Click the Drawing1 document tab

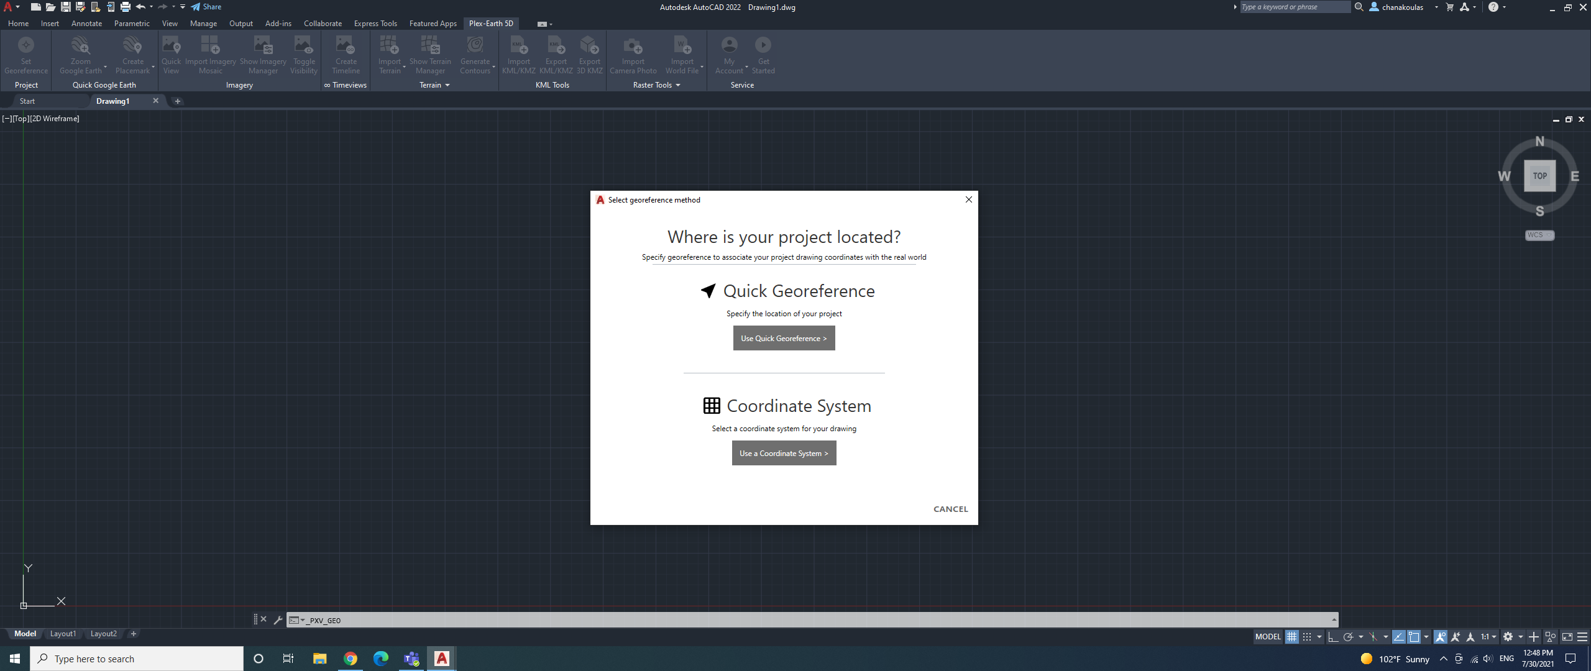112,101
